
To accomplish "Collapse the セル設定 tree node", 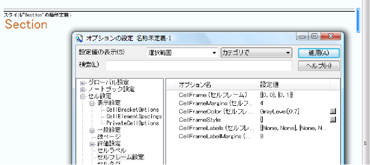I will 83,97.
